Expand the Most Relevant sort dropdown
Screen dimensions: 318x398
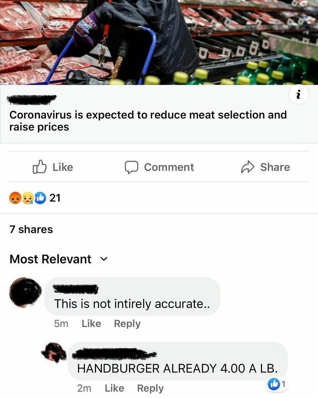(104, 259)
